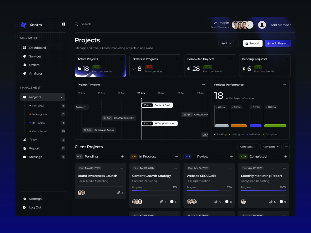Add a card to In Progress column
311x233 pixels.
pos(177,157)
